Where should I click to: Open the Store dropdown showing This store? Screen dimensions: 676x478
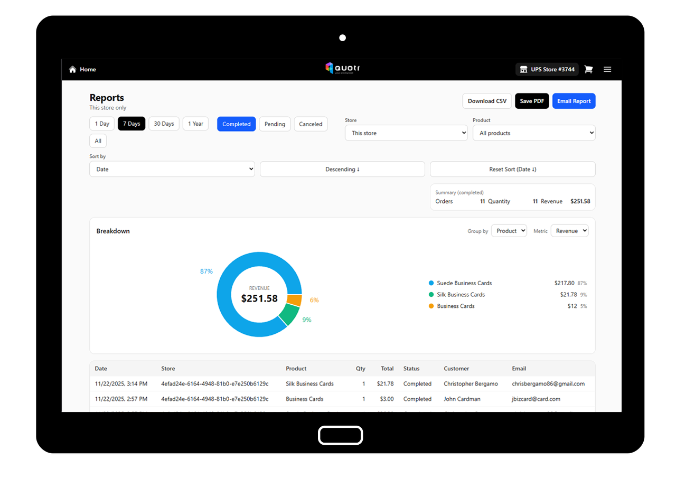pos(406,133)
